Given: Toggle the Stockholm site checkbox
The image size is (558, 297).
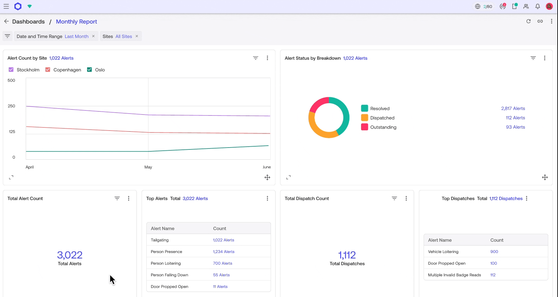Looking at the screenshot, I should click(11, 70).
